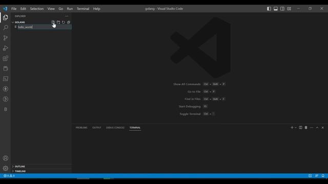Create a new terminal with plus icon
Viewport: 328px width, 184px height.
click(292, 127)
